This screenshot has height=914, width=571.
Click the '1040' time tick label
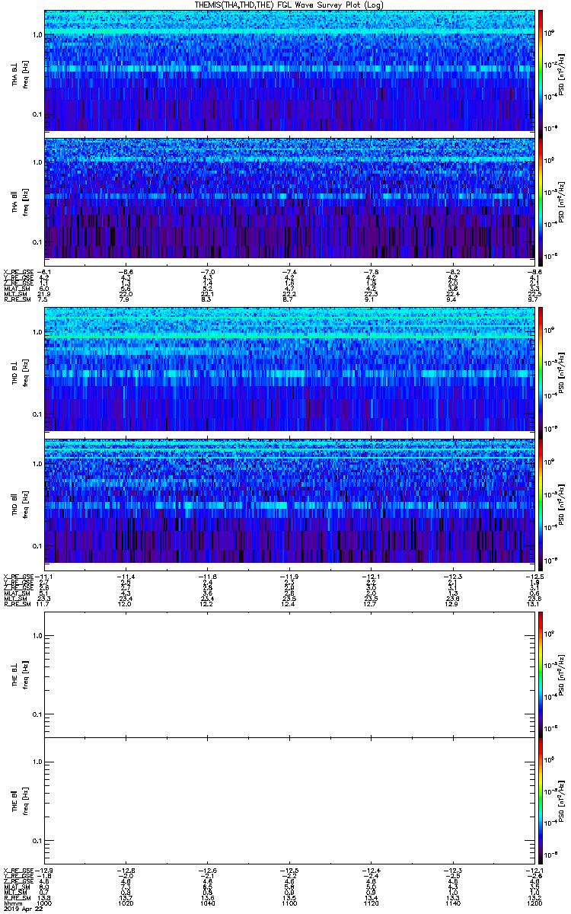click(x=208, y=904)
